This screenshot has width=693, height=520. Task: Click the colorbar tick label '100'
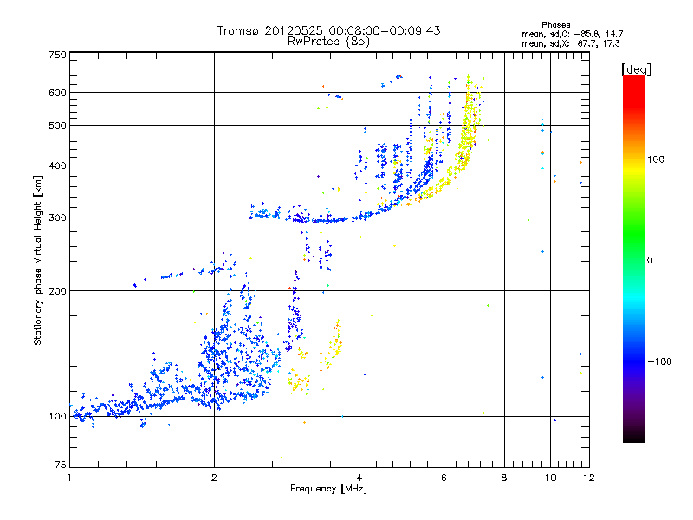(656, 159)
